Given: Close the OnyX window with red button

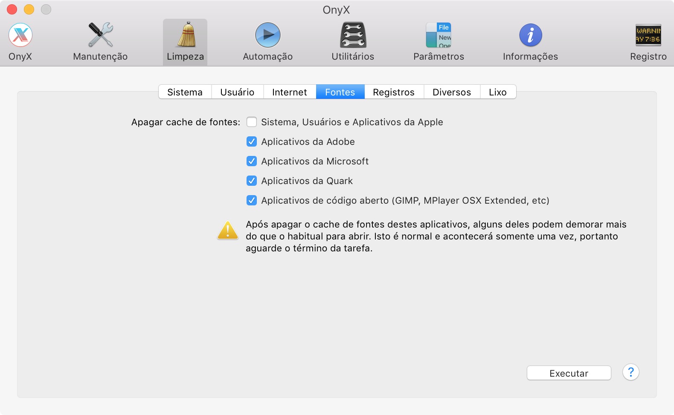Looking at the screenshot, I should pos(12,9).
